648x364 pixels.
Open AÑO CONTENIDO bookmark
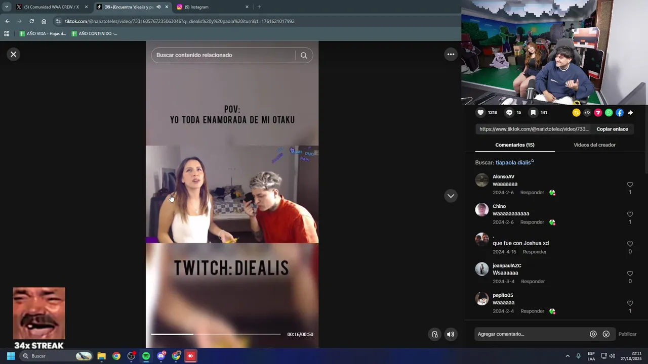pyautogui.click(x=95, y=34)
